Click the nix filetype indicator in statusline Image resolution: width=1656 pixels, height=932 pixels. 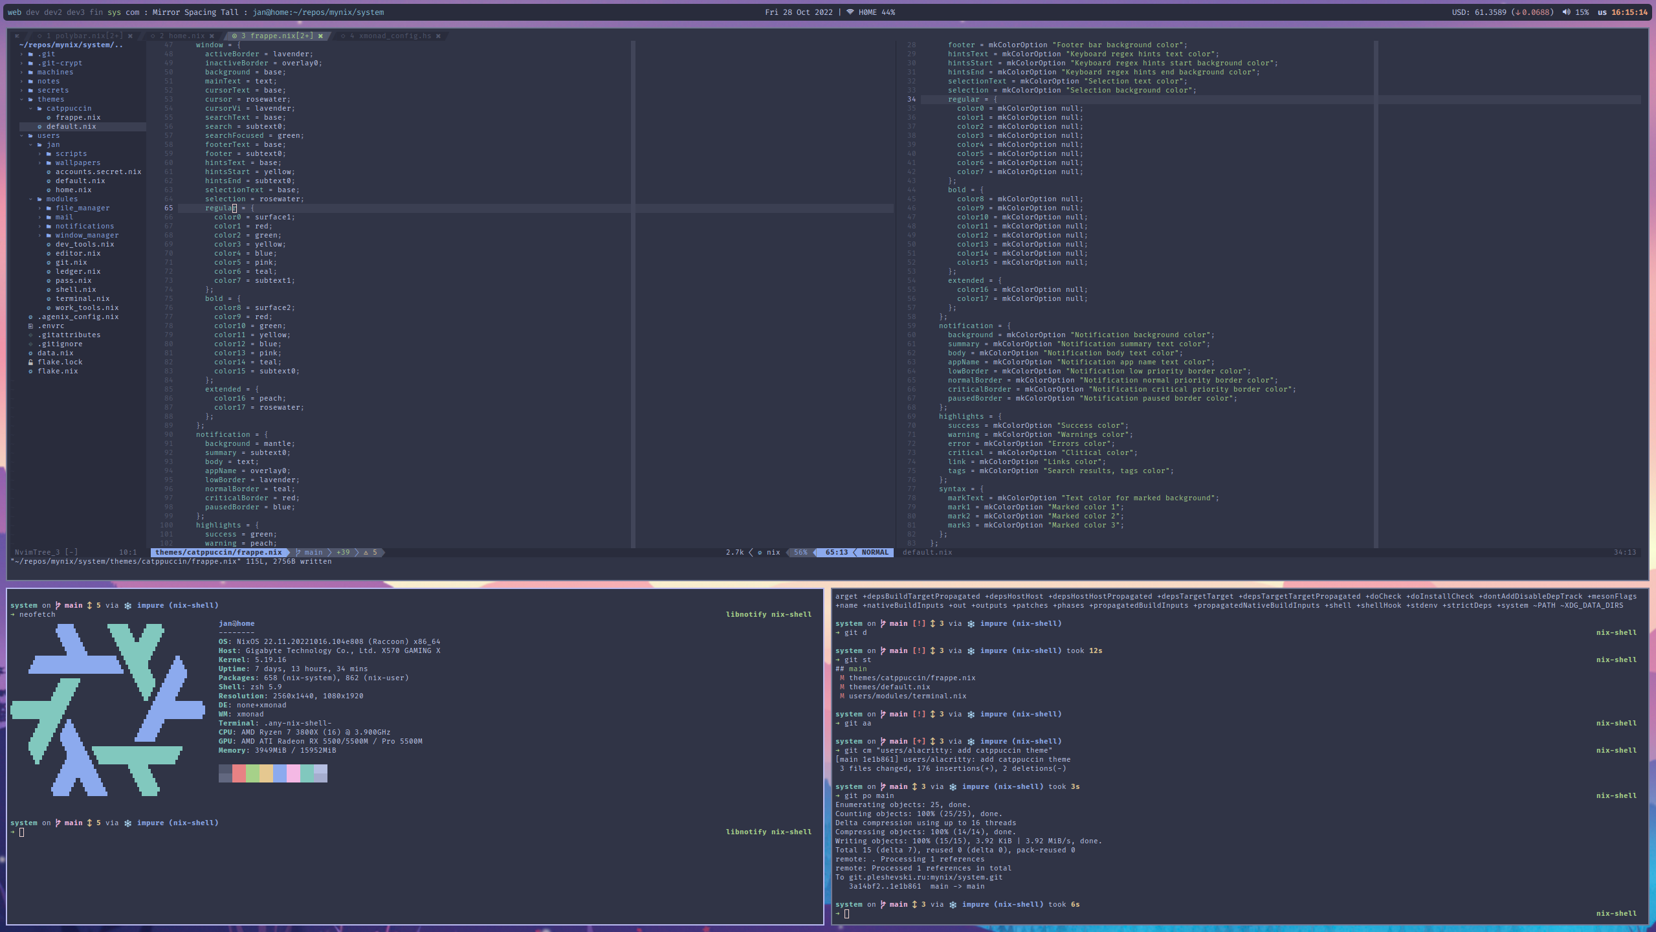tap(769, 553)
